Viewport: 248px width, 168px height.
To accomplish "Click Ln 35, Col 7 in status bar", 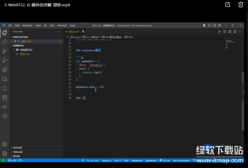I will 93,160.
